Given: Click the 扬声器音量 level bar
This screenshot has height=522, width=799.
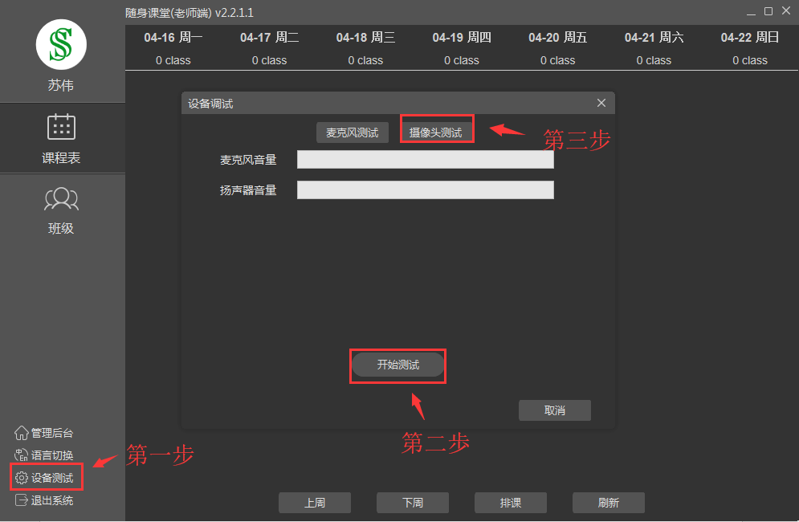Looking at the screenshot, I should [x=425, y=190].
